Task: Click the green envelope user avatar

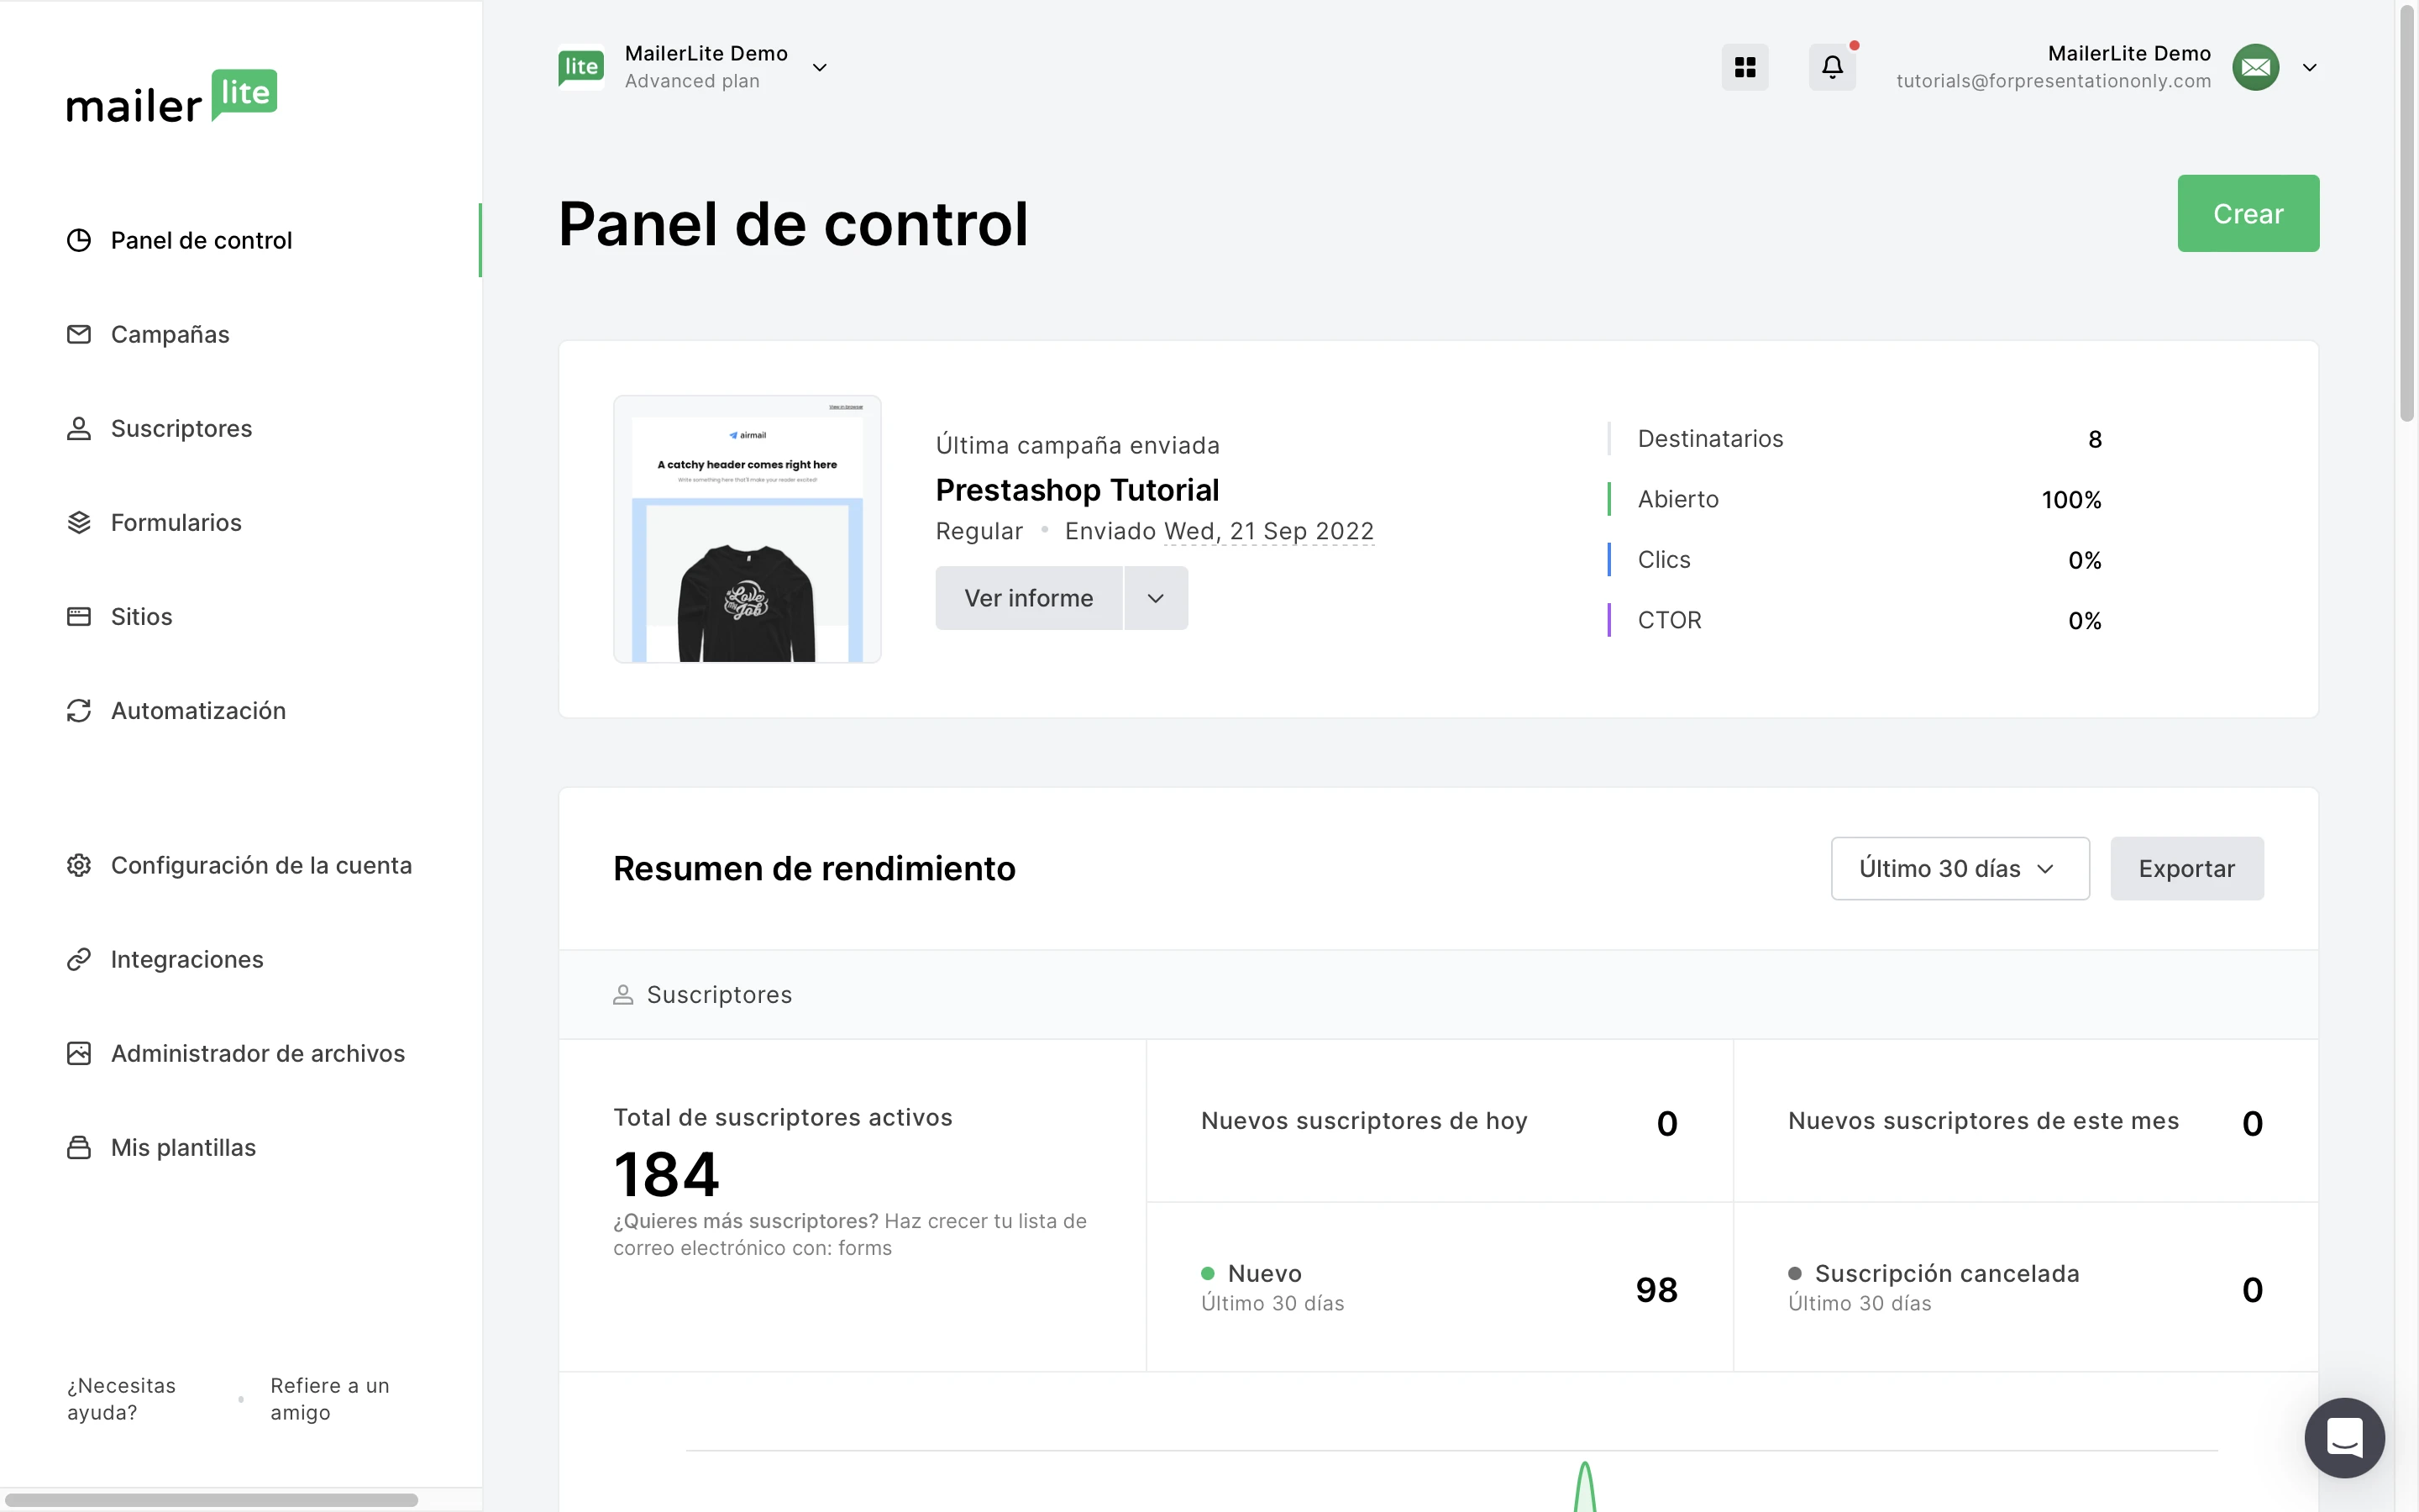Action: tap(2255, 67)
